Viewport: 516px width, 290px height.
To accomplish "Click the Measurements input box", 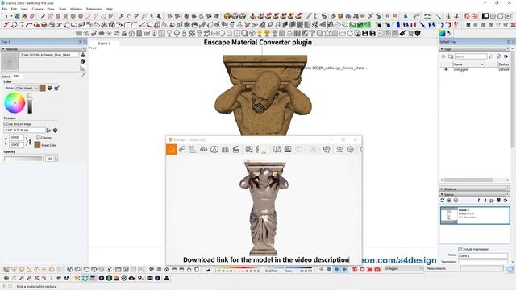I will [482, 268].
